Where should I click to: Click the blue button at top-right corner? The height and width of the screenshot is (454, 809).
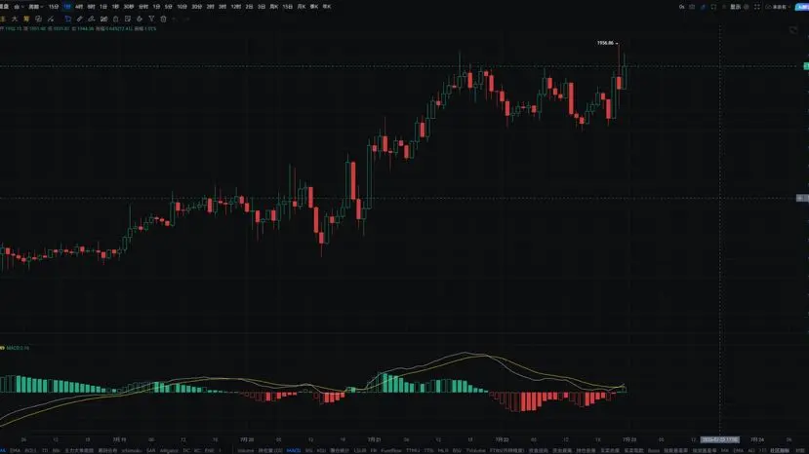point(802,7)
